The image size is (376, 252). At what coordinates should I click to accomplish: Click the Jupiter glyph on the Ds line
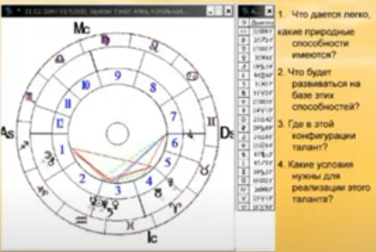[x=190, y=134]
